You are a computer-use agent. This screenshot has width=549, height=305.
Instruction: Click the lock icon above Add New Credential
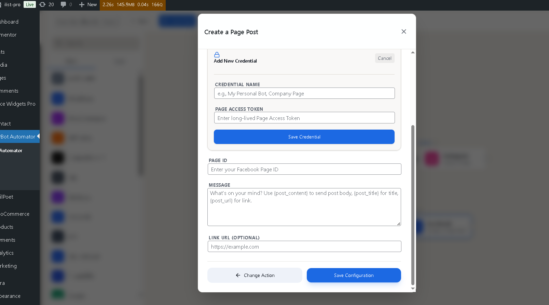coord(217,55)
